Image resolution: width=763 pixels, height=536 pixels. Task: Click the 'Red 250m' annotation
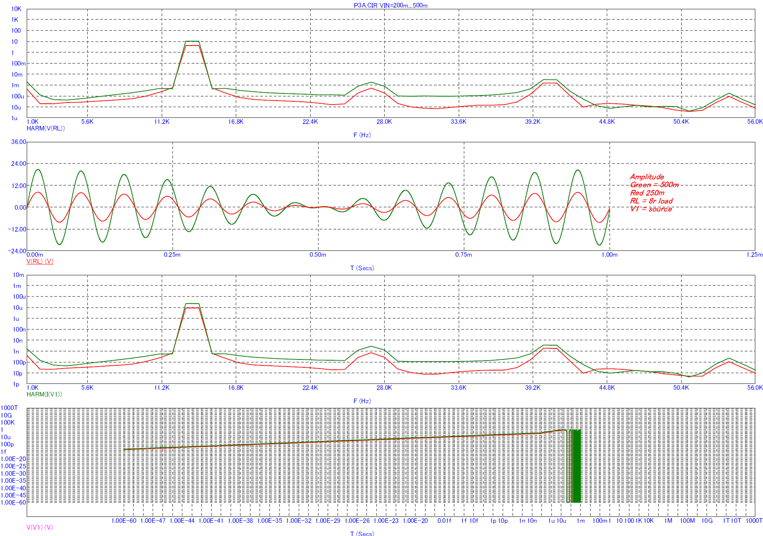[647, 193]
